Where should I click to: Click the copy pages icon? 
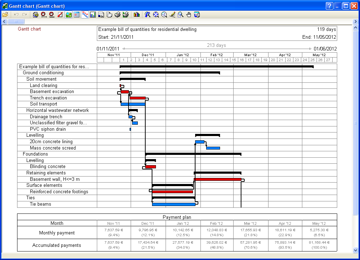click(x=110, y=15)
